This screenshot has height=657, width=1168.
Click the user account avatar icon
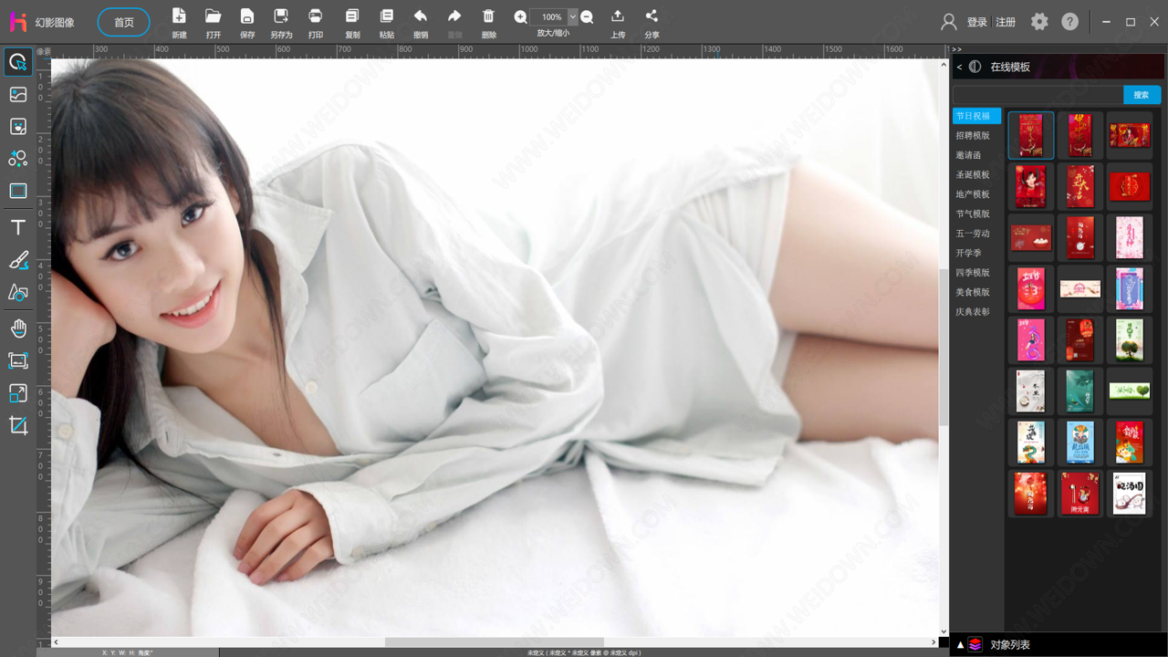click(x=949, y=22)
